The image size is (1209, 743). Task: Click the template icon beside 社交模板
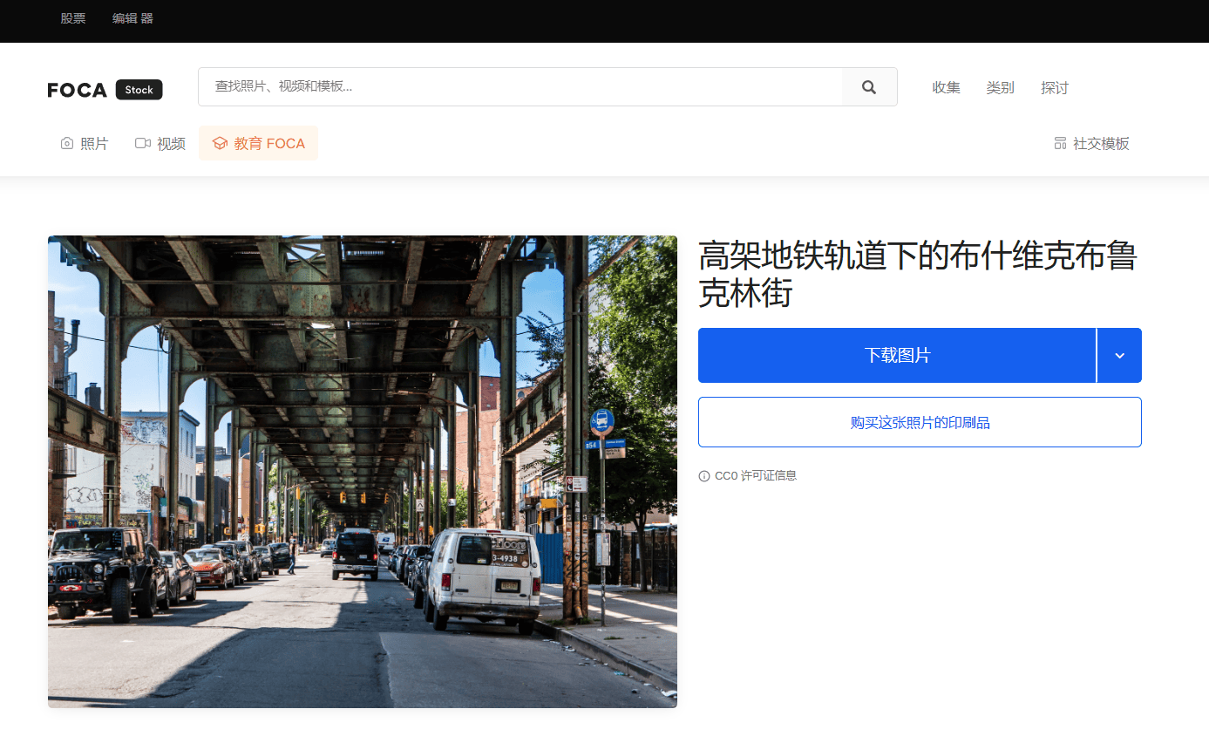click(1060, 143)
